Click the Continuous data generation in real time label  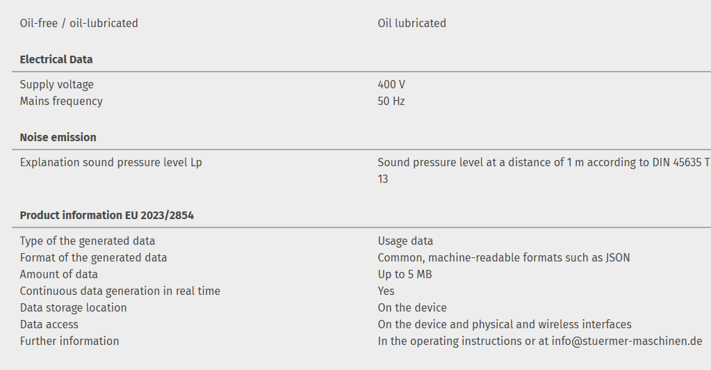120,291
